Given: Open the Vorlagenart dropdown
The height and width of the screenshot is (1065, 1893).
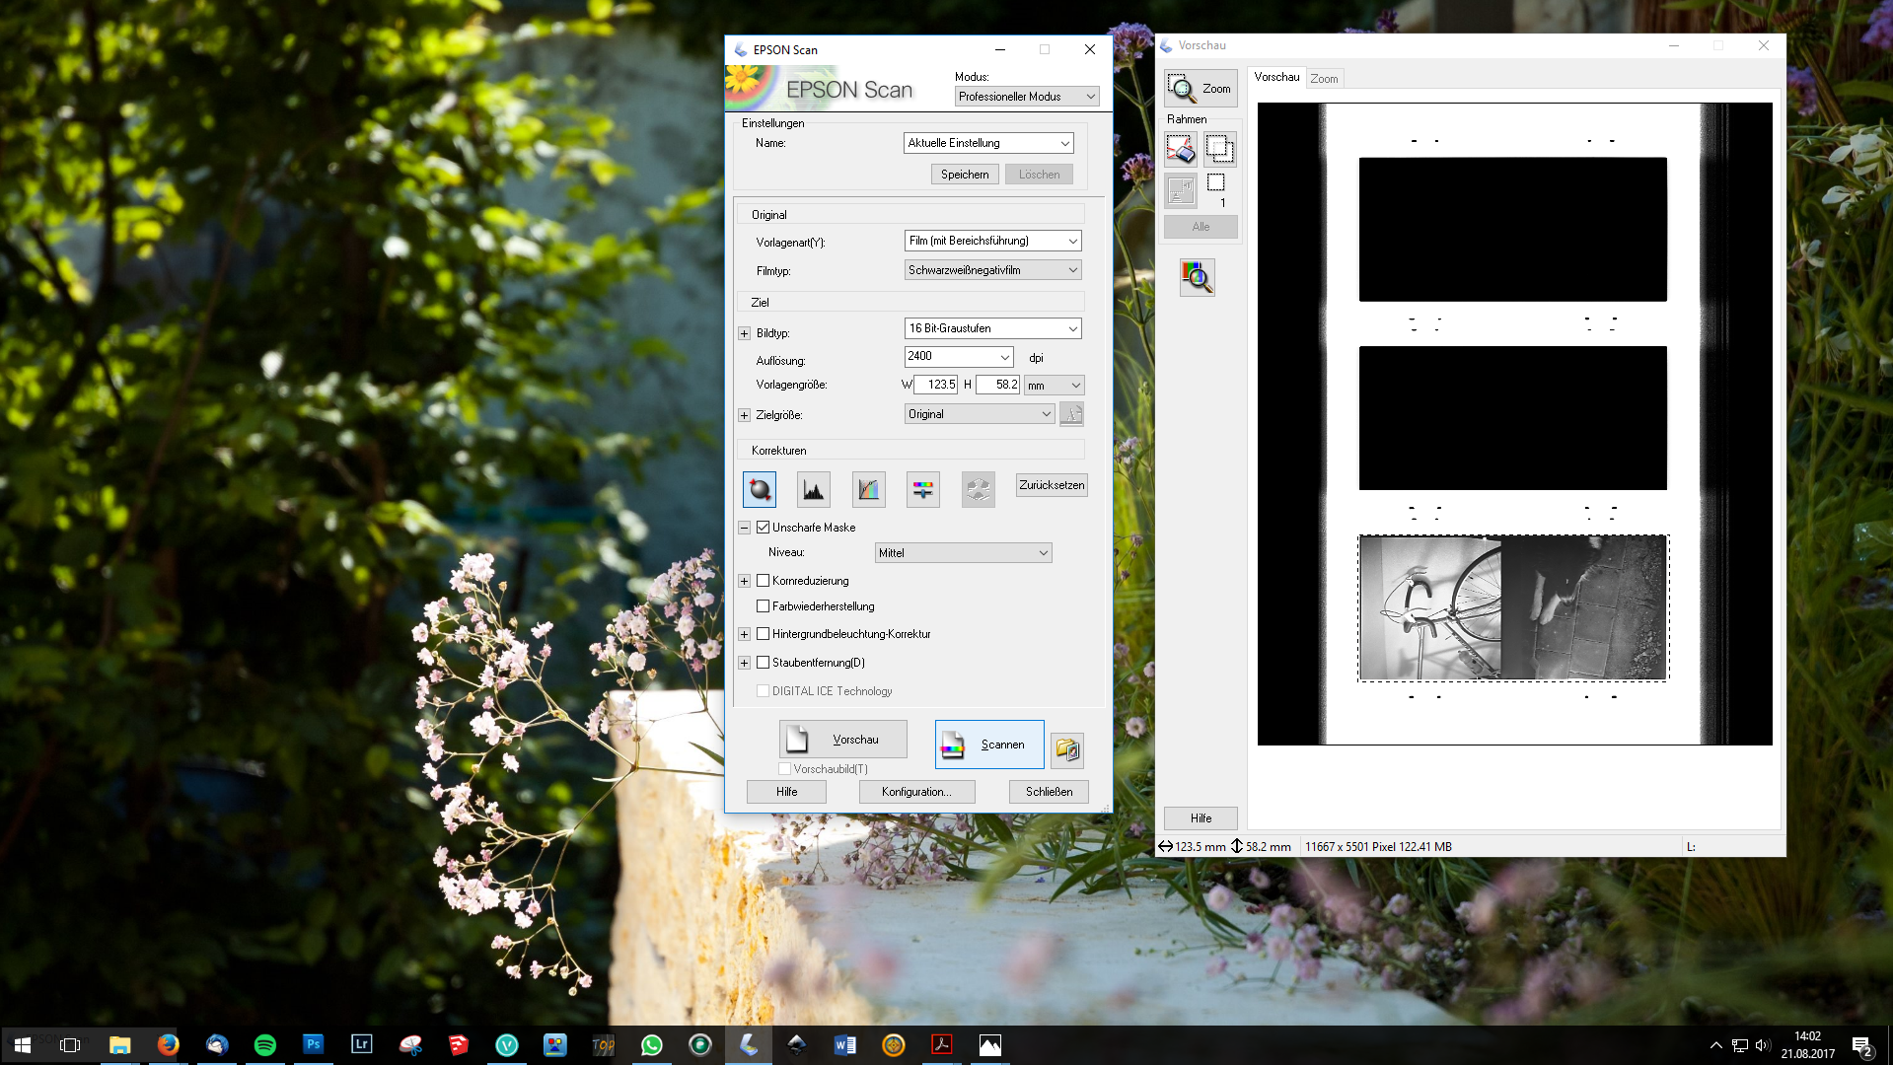Looking at the screenshot, I should [993, 241].
